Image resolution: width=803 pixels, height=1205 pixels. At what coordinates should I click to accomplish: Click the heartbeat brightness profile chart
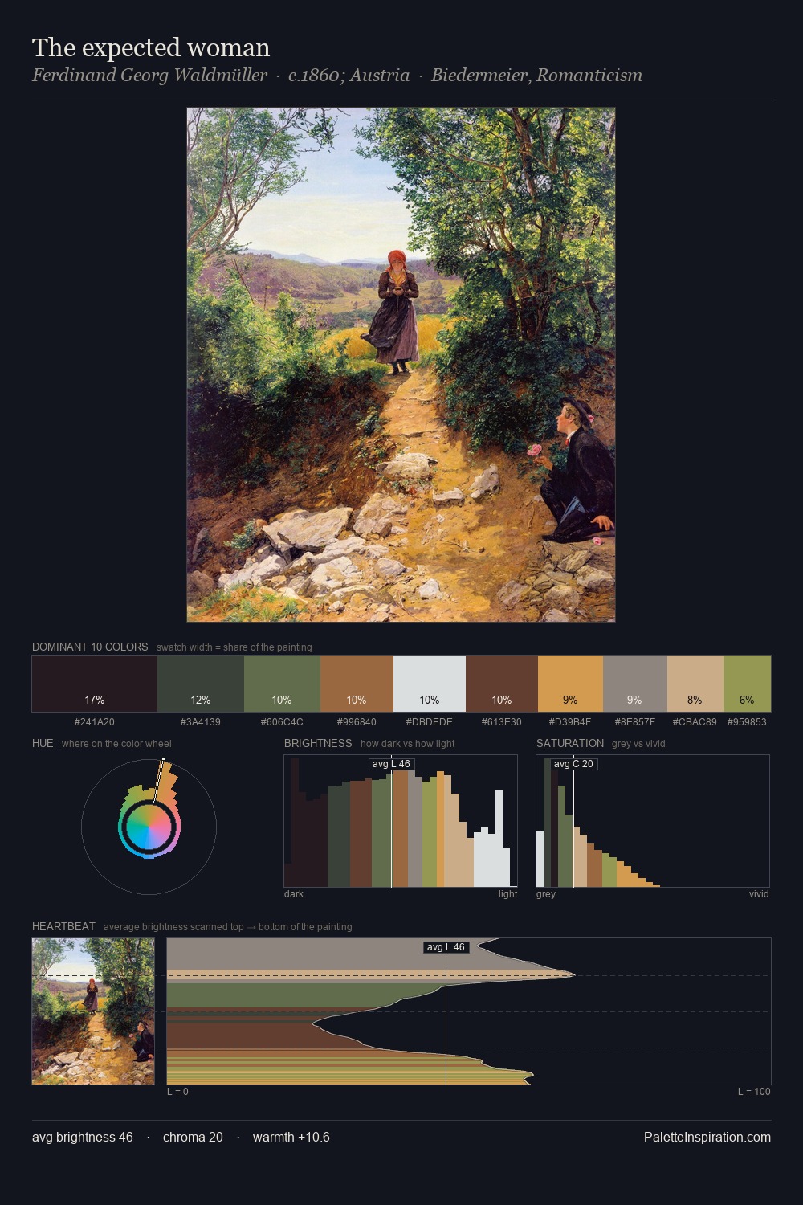click(x=469, y=1011)
